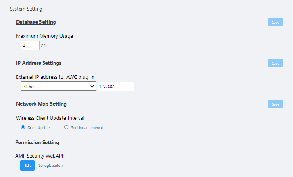Click the IP Address Settings heading
293x177 pixels.
pyautogui.click(x=39, y=63)
